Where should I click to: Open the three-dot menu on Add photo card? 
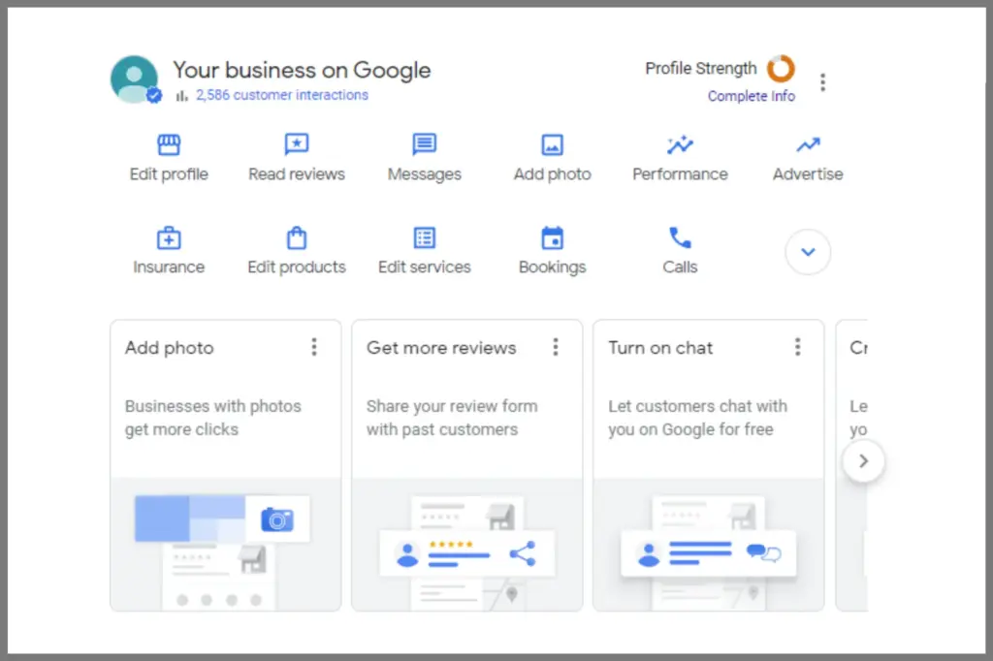314,346
